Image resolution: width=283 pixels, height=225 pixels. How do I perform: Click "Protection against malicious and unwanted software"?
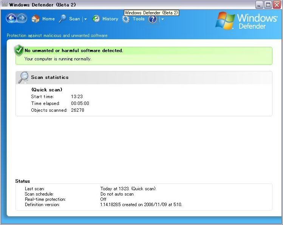(x=57, y=35)
